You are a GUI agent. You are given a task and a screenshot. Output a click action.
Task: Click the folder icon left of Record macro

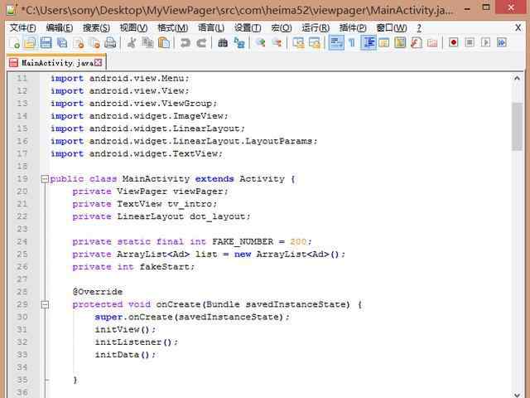click(x=432, y=42)
